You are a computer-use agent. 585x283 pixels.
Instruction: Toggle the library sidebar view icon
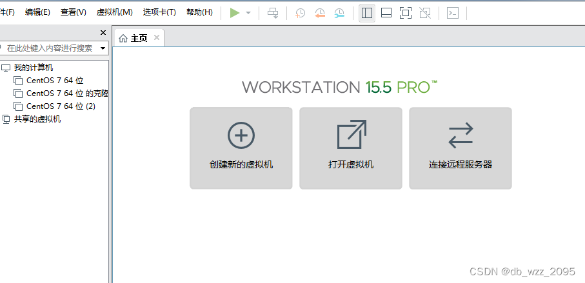[x=367, y=13]
